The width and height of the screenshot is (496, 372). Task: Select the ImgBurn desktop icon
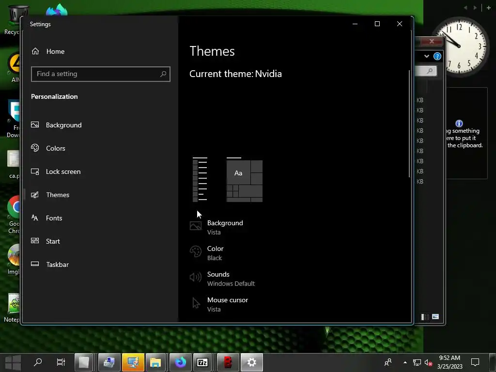pyautogui.click(x=13, y=260)
